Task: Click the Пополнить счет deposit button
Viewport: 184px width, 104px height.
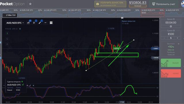Action: coord(164,4)
